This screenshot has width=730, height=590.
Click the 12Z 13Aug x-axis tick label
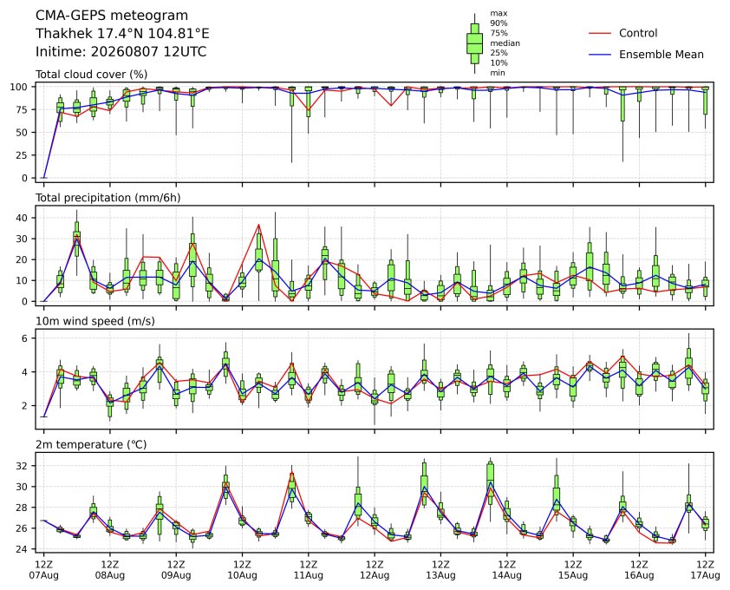pyautogui.click(x=440, y=570)
